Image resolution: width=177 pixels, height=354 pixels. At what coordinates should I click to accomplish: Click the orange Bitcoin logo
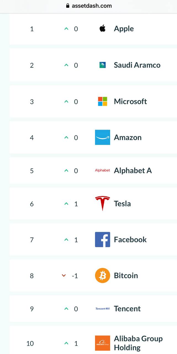[x=102, y=275]
